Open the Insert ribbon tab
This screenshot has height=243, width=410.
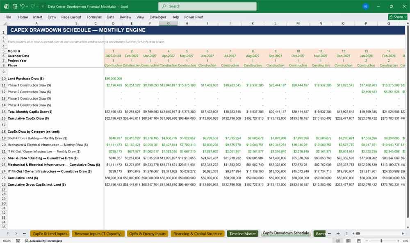tap(38, 17)
